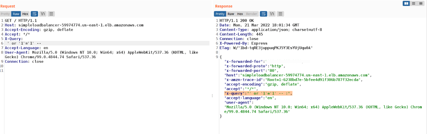Viewport: 427px width, 134px height.
Task: Click the ETag header in response
Action: click(266, 48)
